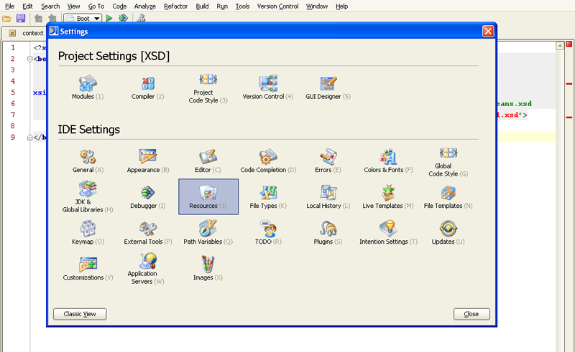575x352 pixels.
Task: Click the Save toolbar icon
Action: (x=20, y=18)
